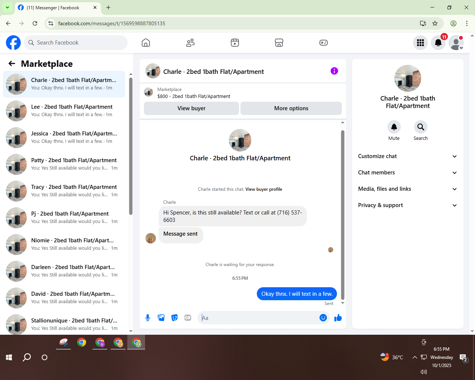Screen dimensions: 475x380
Task: Open the emoji picker in the message box
Action: click(323, 318)
